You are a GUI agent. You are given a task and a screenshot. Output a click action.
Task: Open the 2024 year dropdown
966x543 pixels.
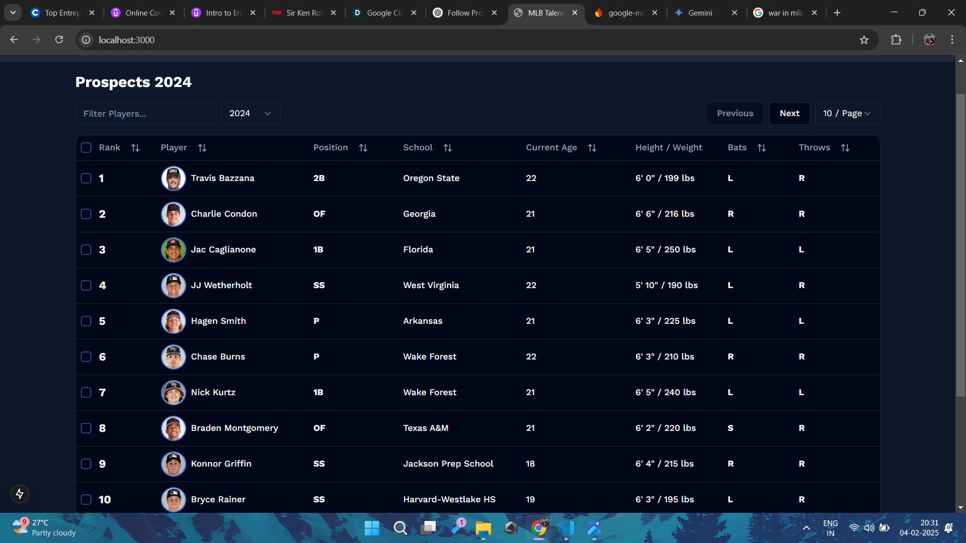click(250, 114)
